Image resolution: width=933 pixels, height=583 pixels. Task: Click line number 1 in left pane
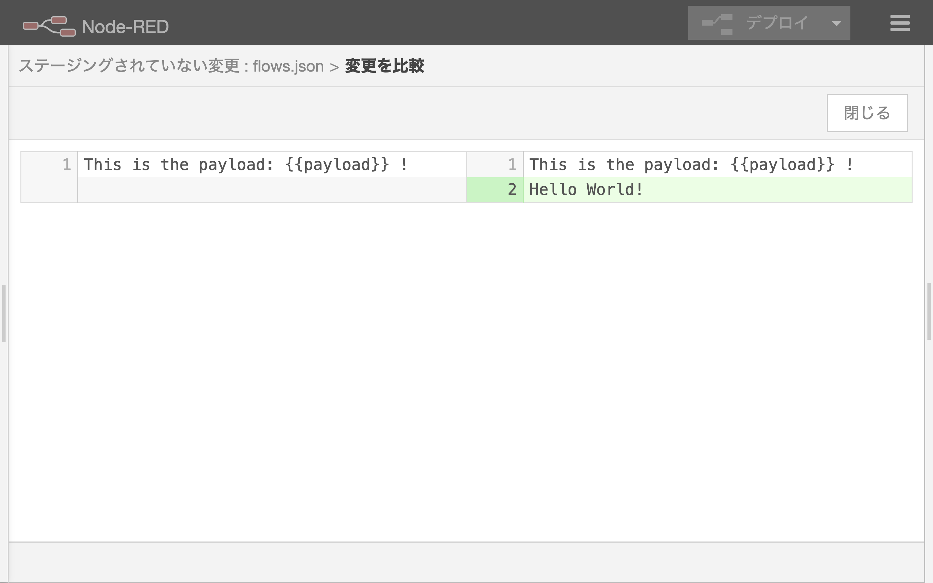(x=66, y=165)
